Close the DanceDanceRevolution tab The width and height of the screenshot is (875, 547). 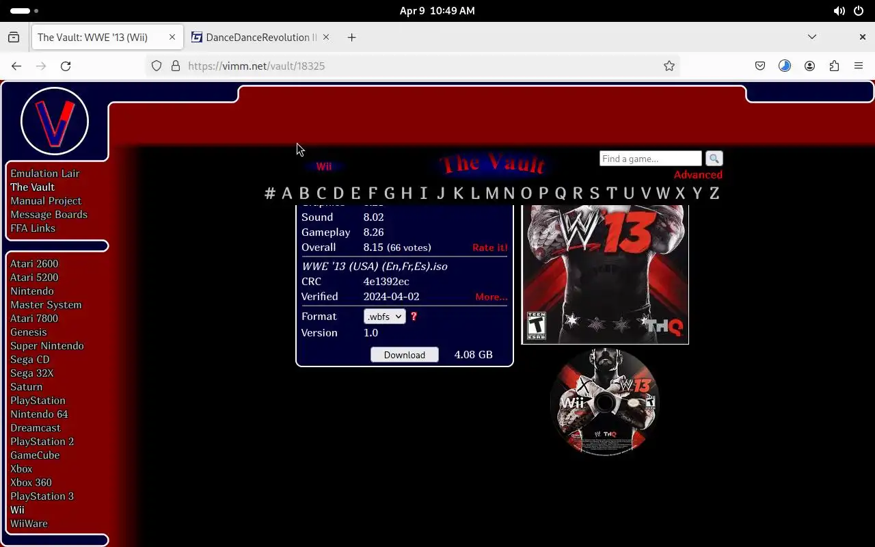click(326, 37)
